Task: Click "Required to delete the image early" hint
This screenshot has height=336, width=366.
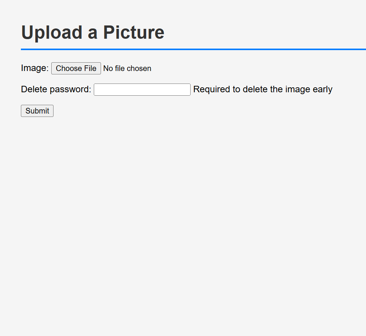Action: (263, 90)
